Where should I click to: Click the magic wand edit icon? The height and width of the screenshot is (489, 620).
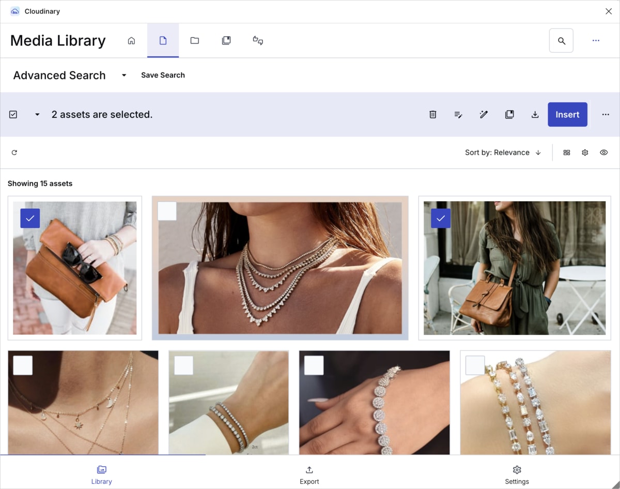[x=484, y=115]
